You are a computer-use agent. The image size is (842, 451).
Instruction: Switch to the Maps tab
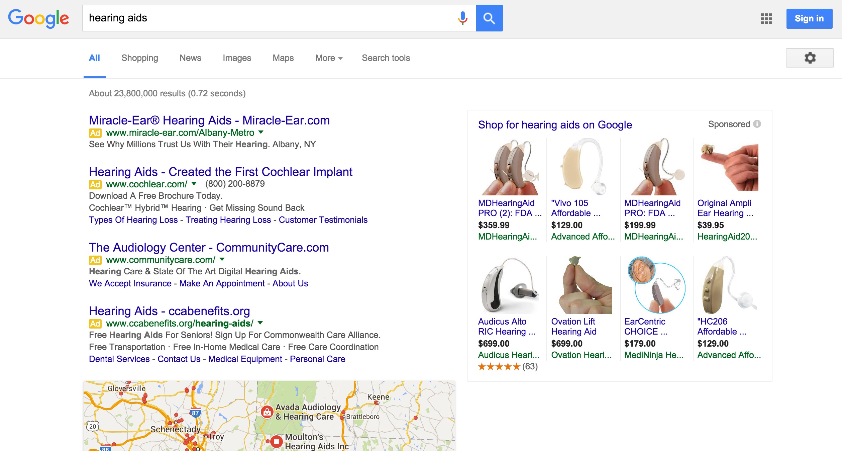click(283, 58)
